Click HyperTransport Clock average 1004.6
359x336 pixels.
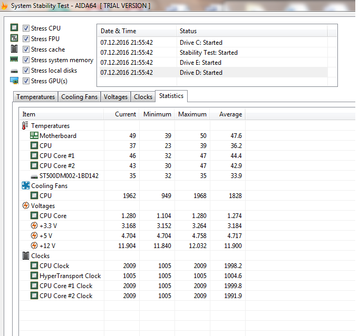click(x=233, y=276)
